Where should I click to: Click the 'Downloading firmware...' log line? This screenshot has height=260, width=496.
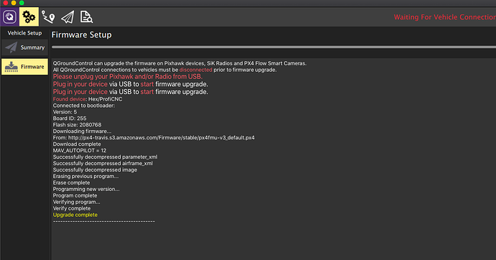tap(82, 131)
